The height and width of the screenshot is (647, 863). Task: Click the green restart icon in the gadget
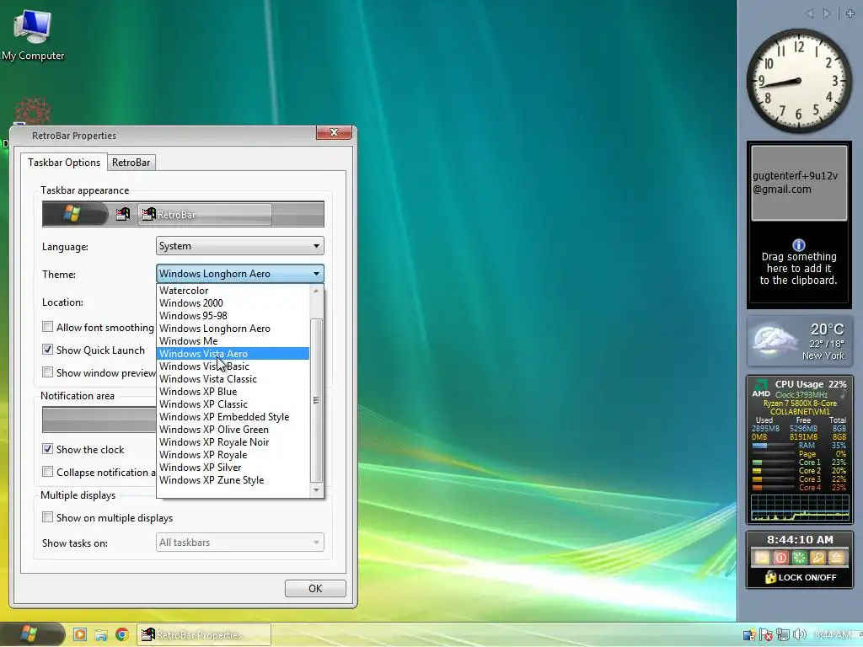click(799, 558)
